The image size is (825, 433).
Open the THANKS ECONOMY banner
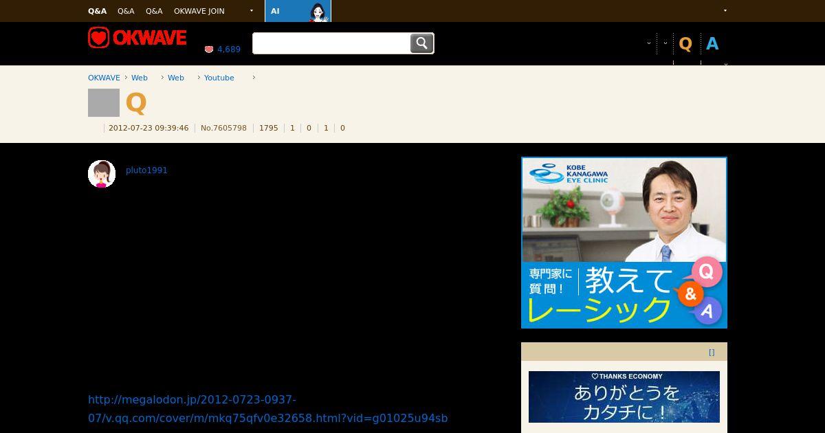pos(624,397)
